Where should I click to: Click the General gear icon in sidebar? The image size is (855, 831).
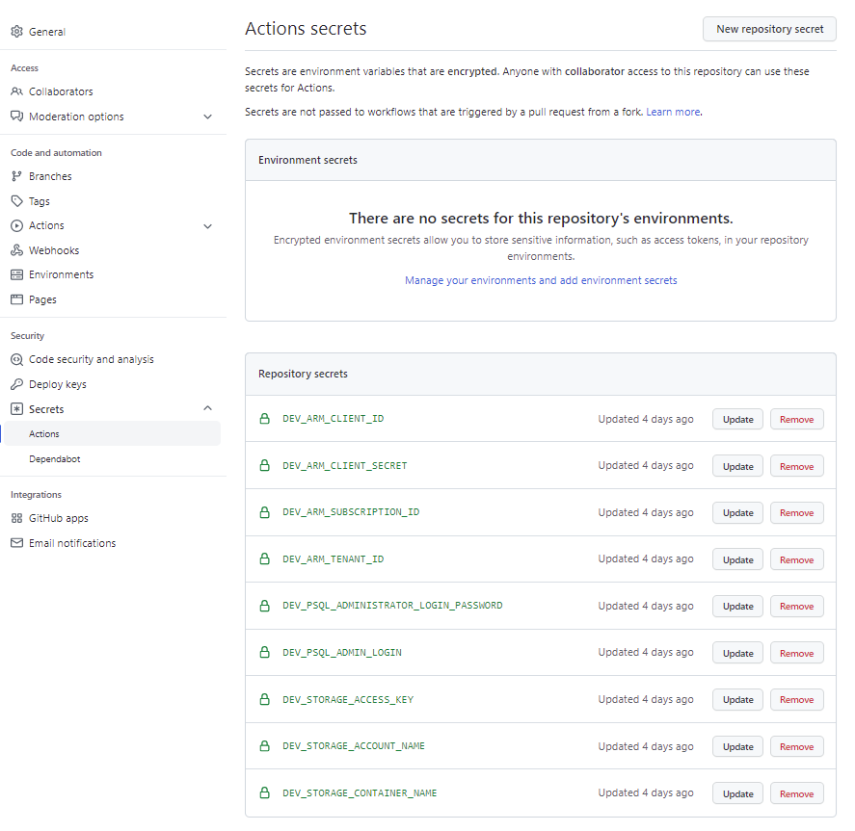(x=16, y=32)
